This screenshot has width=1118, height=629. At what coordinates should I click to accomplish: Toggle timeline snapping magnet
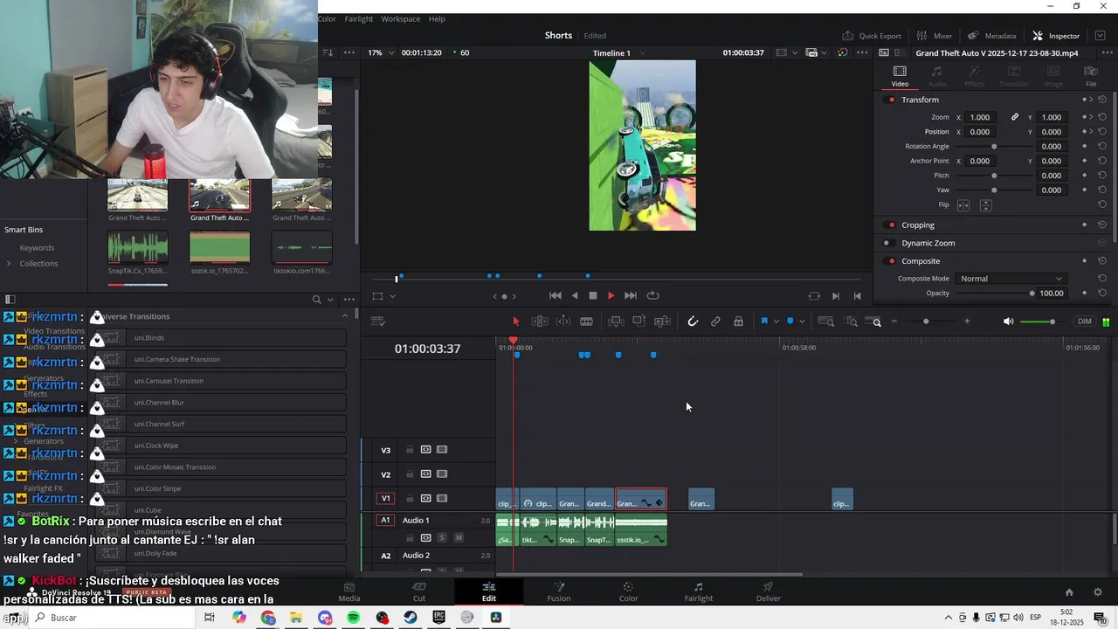(x=693, y=321)
